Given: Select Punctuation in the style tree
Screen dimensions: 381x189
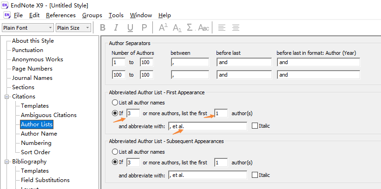Looking at the screenshot, I should point(28,50).
